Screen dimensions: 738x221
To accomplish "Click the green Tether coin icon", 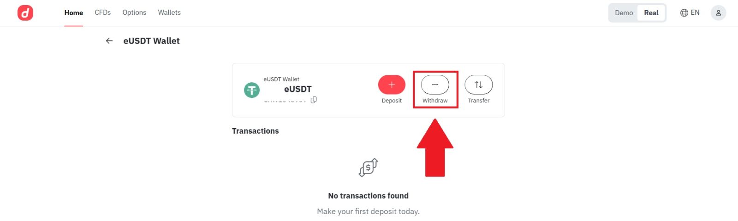I will [252, 90].
